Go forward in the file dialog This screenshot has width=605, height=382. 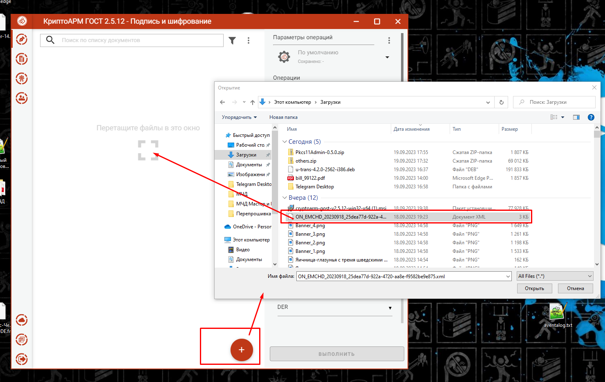234,102
